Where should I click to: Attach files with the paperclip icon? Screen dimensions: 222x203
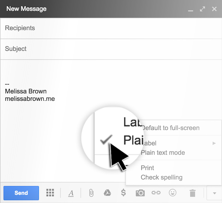coord(91,193)
